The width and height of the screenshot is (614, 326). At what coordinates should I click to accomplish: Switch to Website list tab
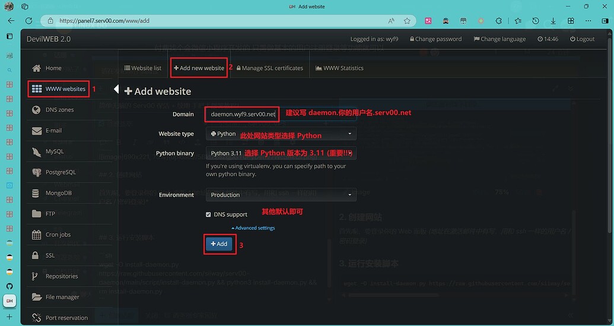tap(142, 68)
